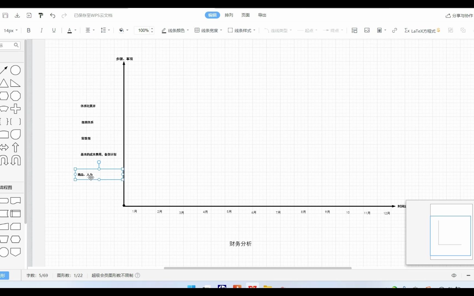This screenshot has width=474, height=296.
Task: Select the flowchart document shape
Action: pyautogui.click(x=15, y=201)
